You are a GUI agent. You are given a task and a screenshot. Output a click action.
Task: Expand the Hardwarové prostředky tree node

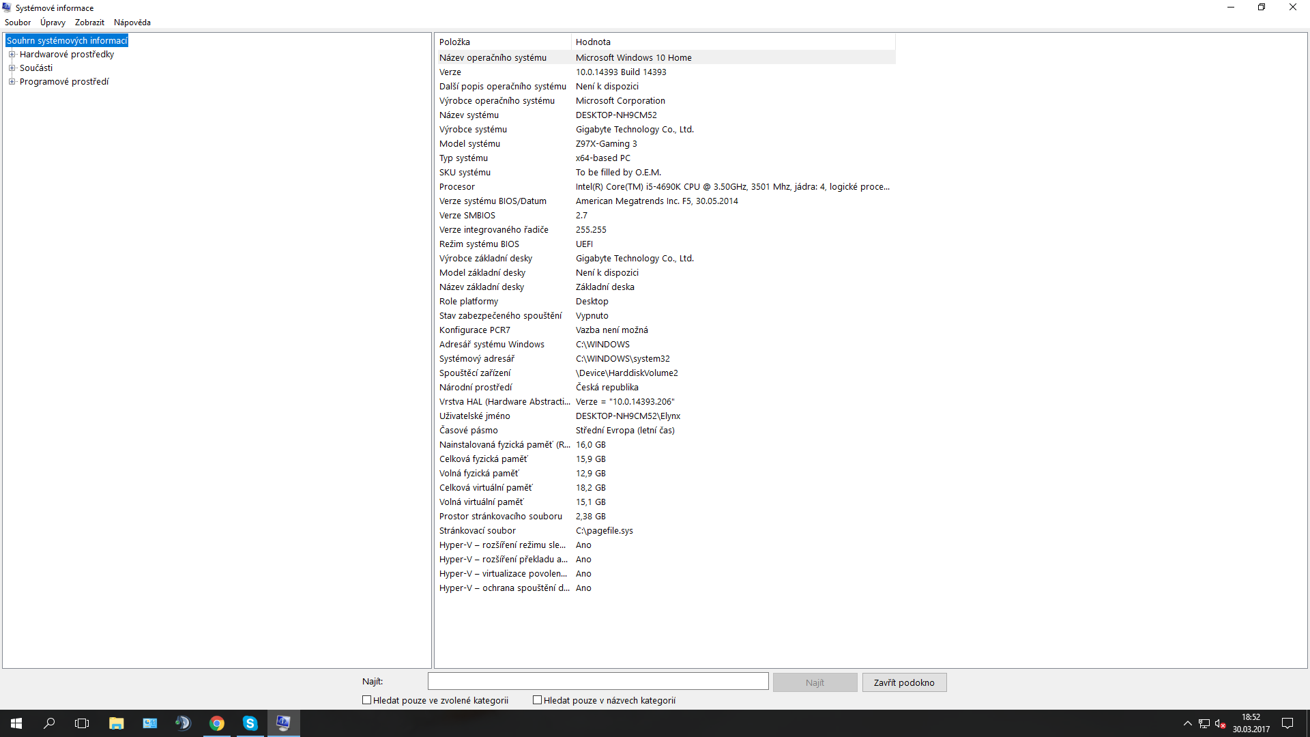pos(12,55)
